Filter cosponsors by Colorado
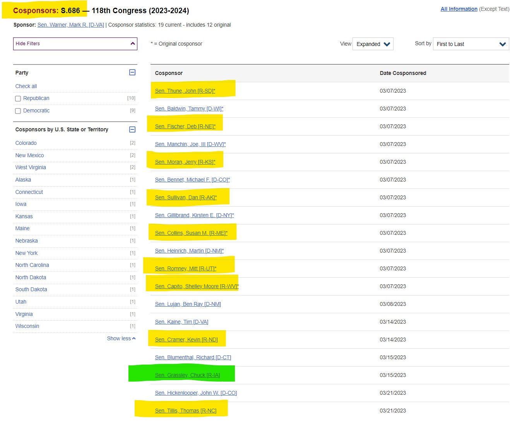This screenshot has width=510, height=438. 26,143
